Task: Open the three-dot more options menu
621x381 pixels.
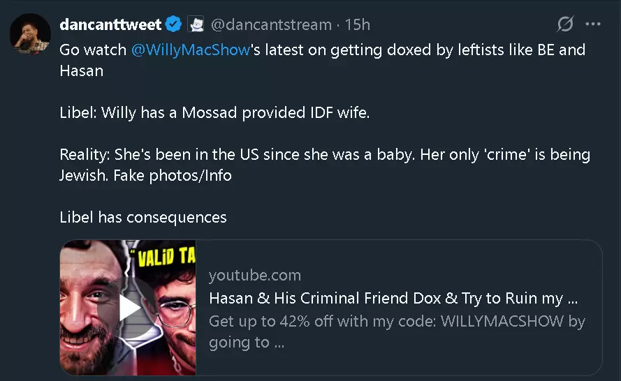Action: [593, 24]
